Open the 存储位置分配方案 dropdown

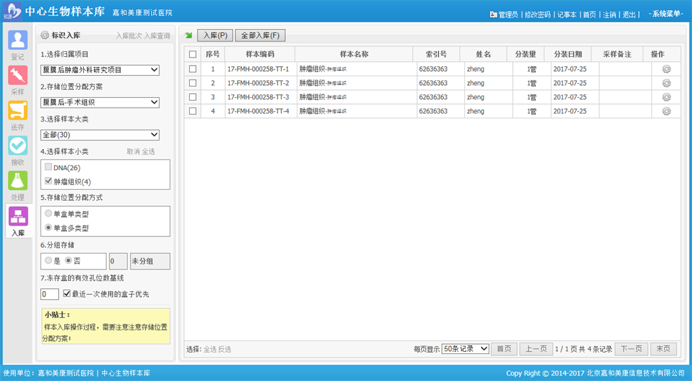click(x=100, y=103)
